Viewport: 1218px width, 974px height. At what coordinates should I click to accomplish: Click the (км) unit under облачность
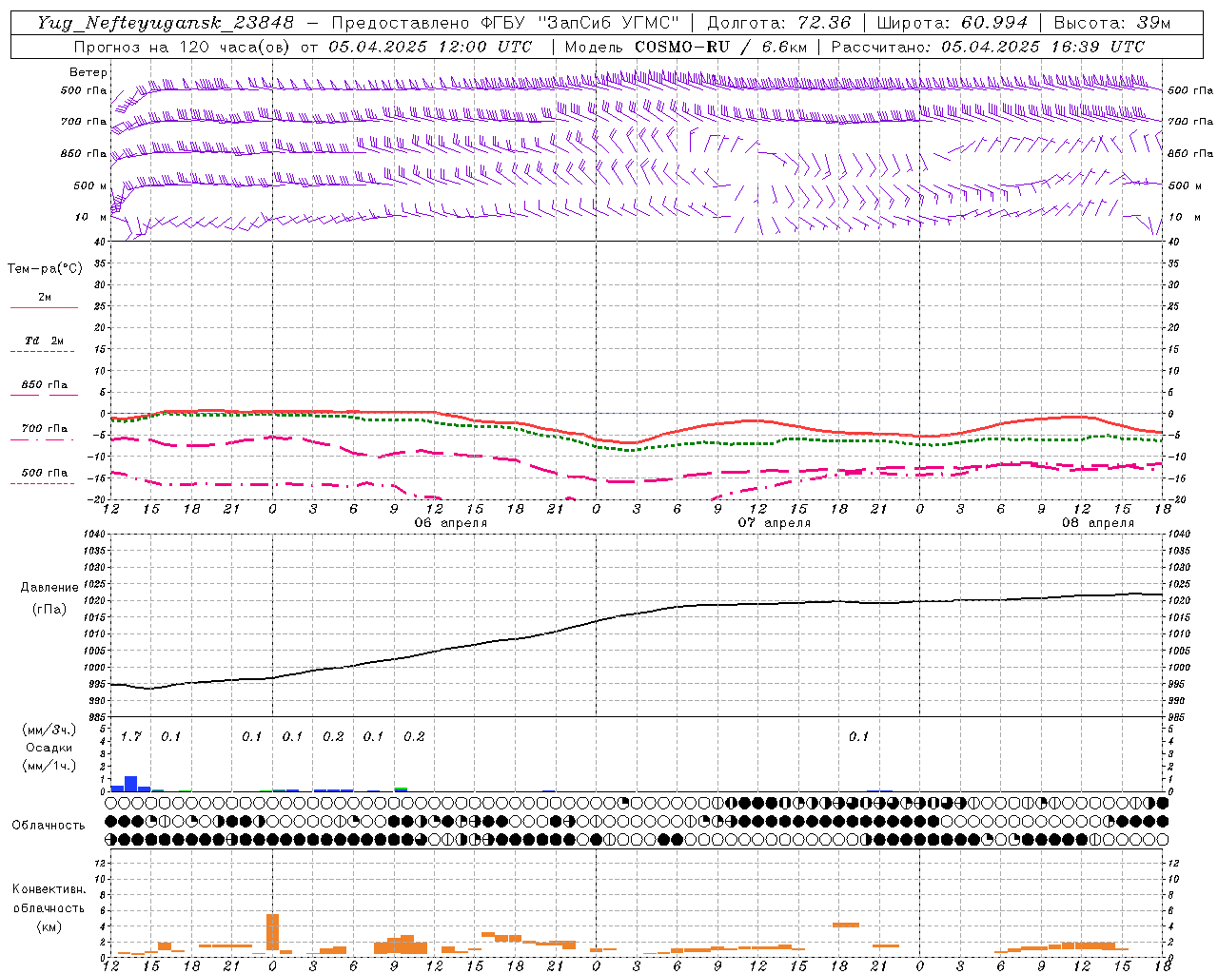[49, 926]
